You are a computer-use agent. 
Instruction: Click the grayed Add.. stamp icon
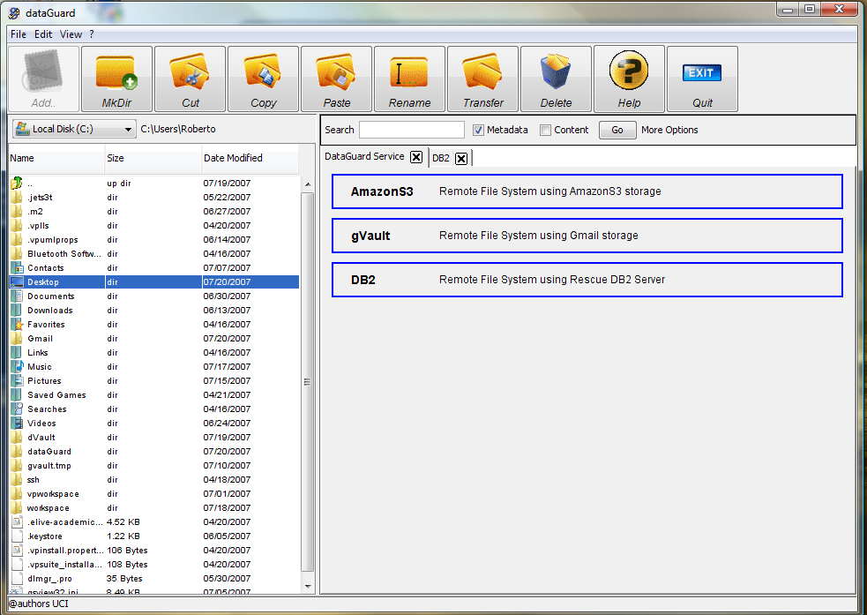42,71
